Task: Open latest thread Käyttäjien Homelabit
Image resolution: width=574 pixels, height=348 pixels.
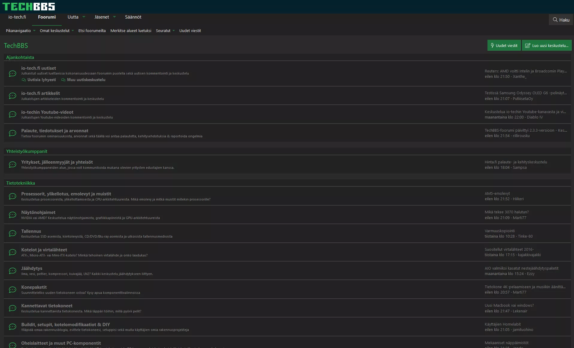Action: (503, 324)
